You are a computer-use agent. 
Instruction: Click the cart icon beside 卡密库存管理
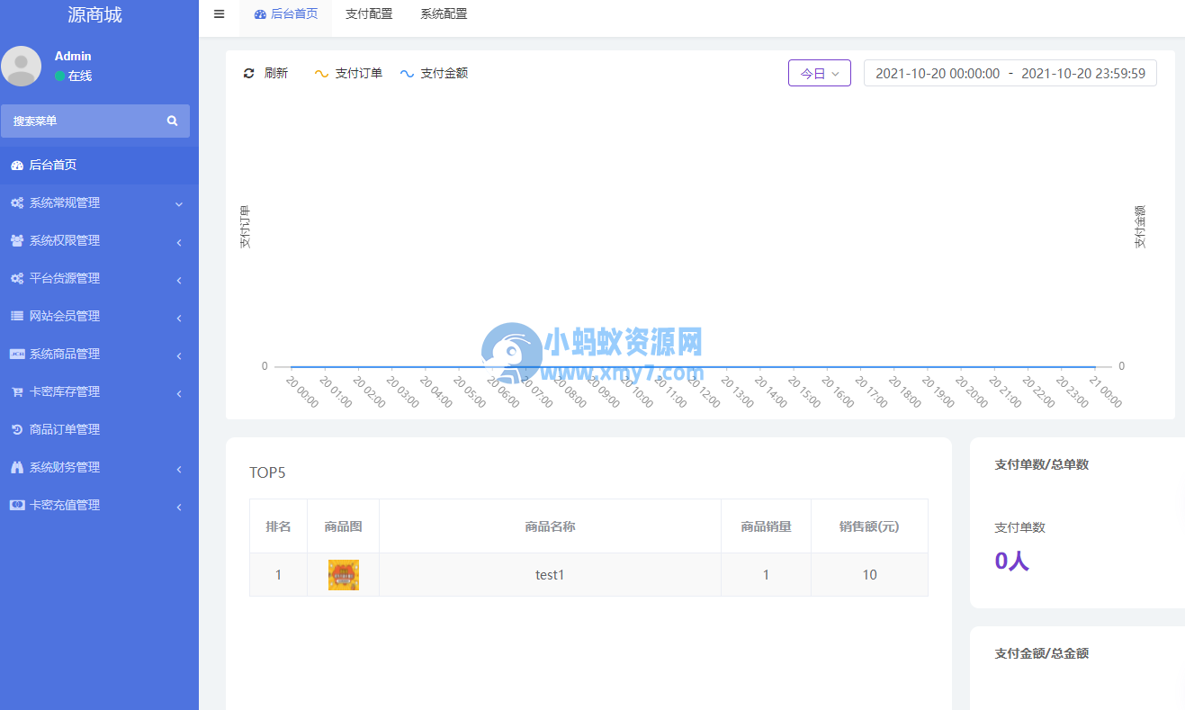(20, 391)
